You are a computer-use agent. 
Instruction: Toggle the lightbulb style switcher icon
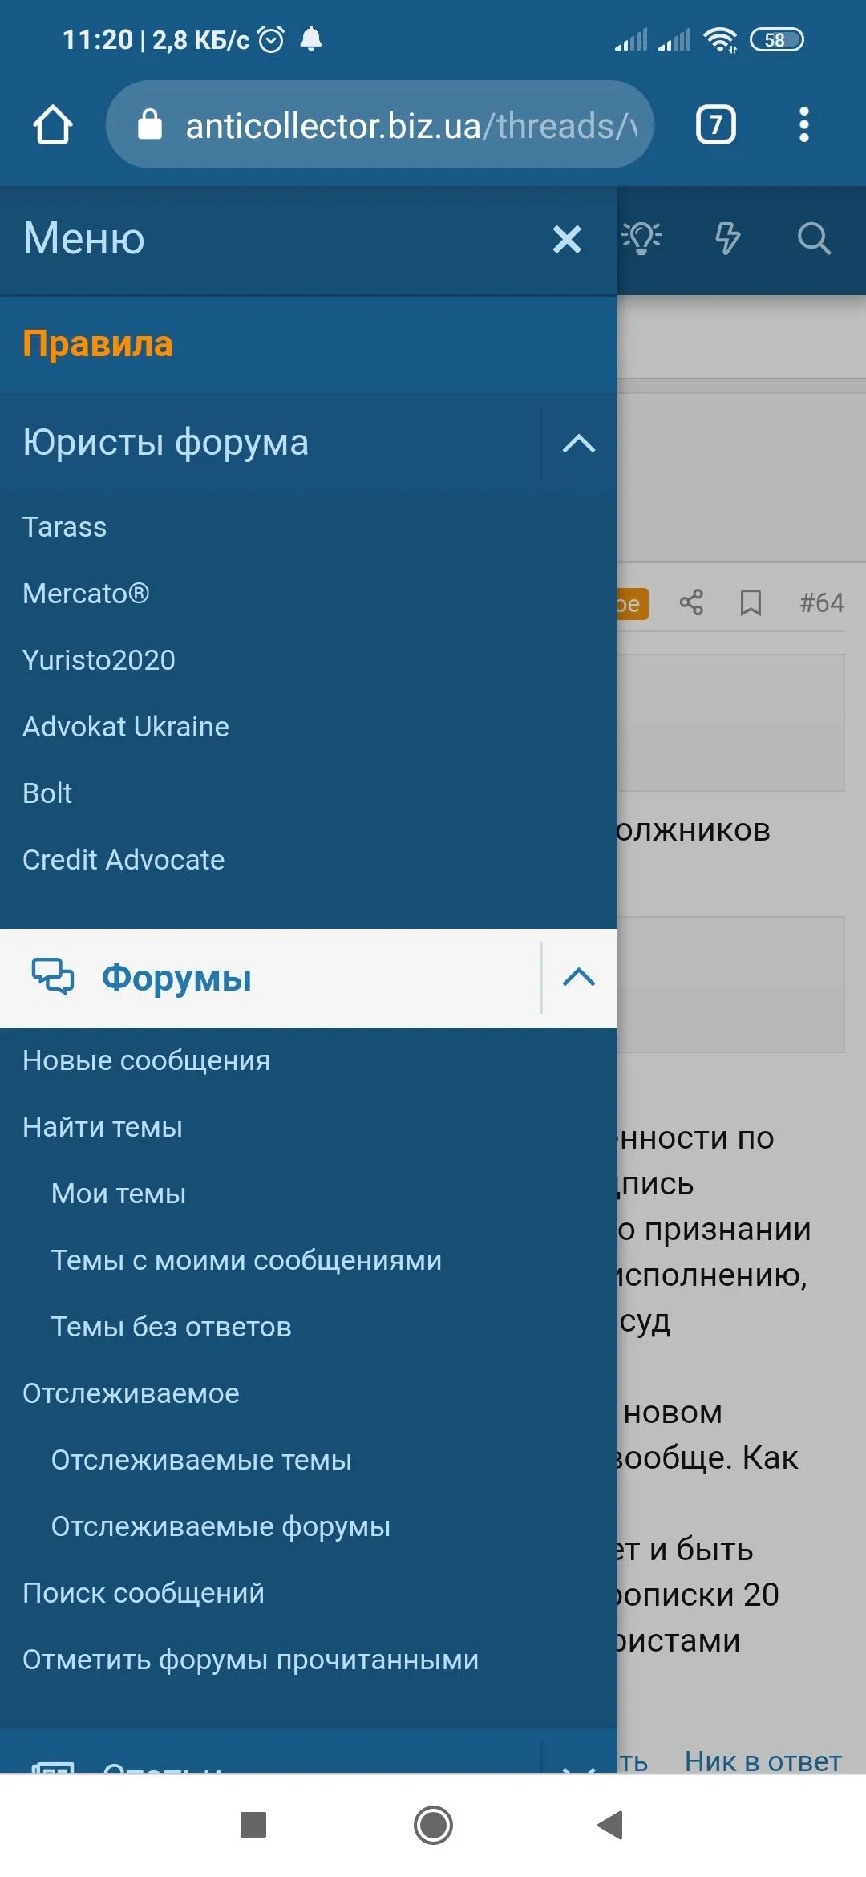[x=641, y=238]
